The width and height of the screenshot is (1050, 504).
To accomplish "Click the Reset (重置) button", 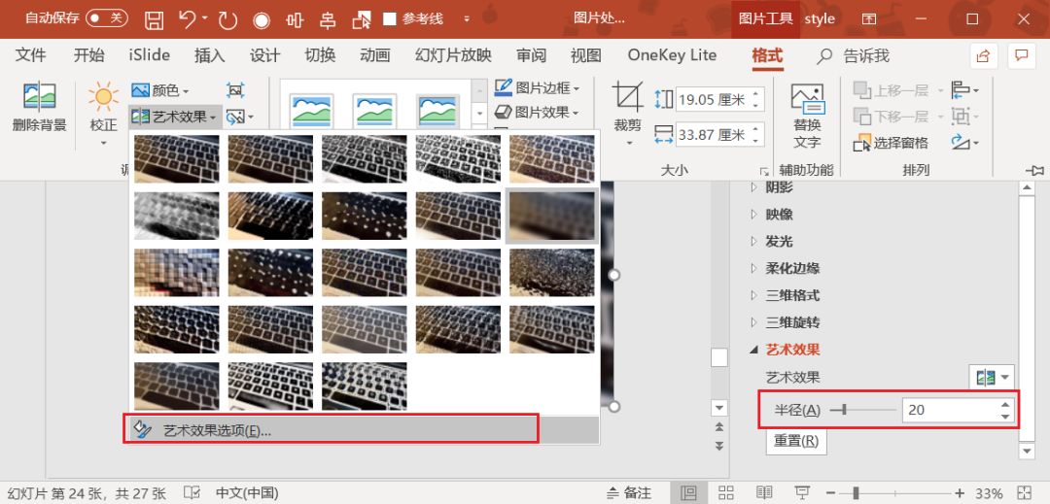I will [x=796, y=441].
